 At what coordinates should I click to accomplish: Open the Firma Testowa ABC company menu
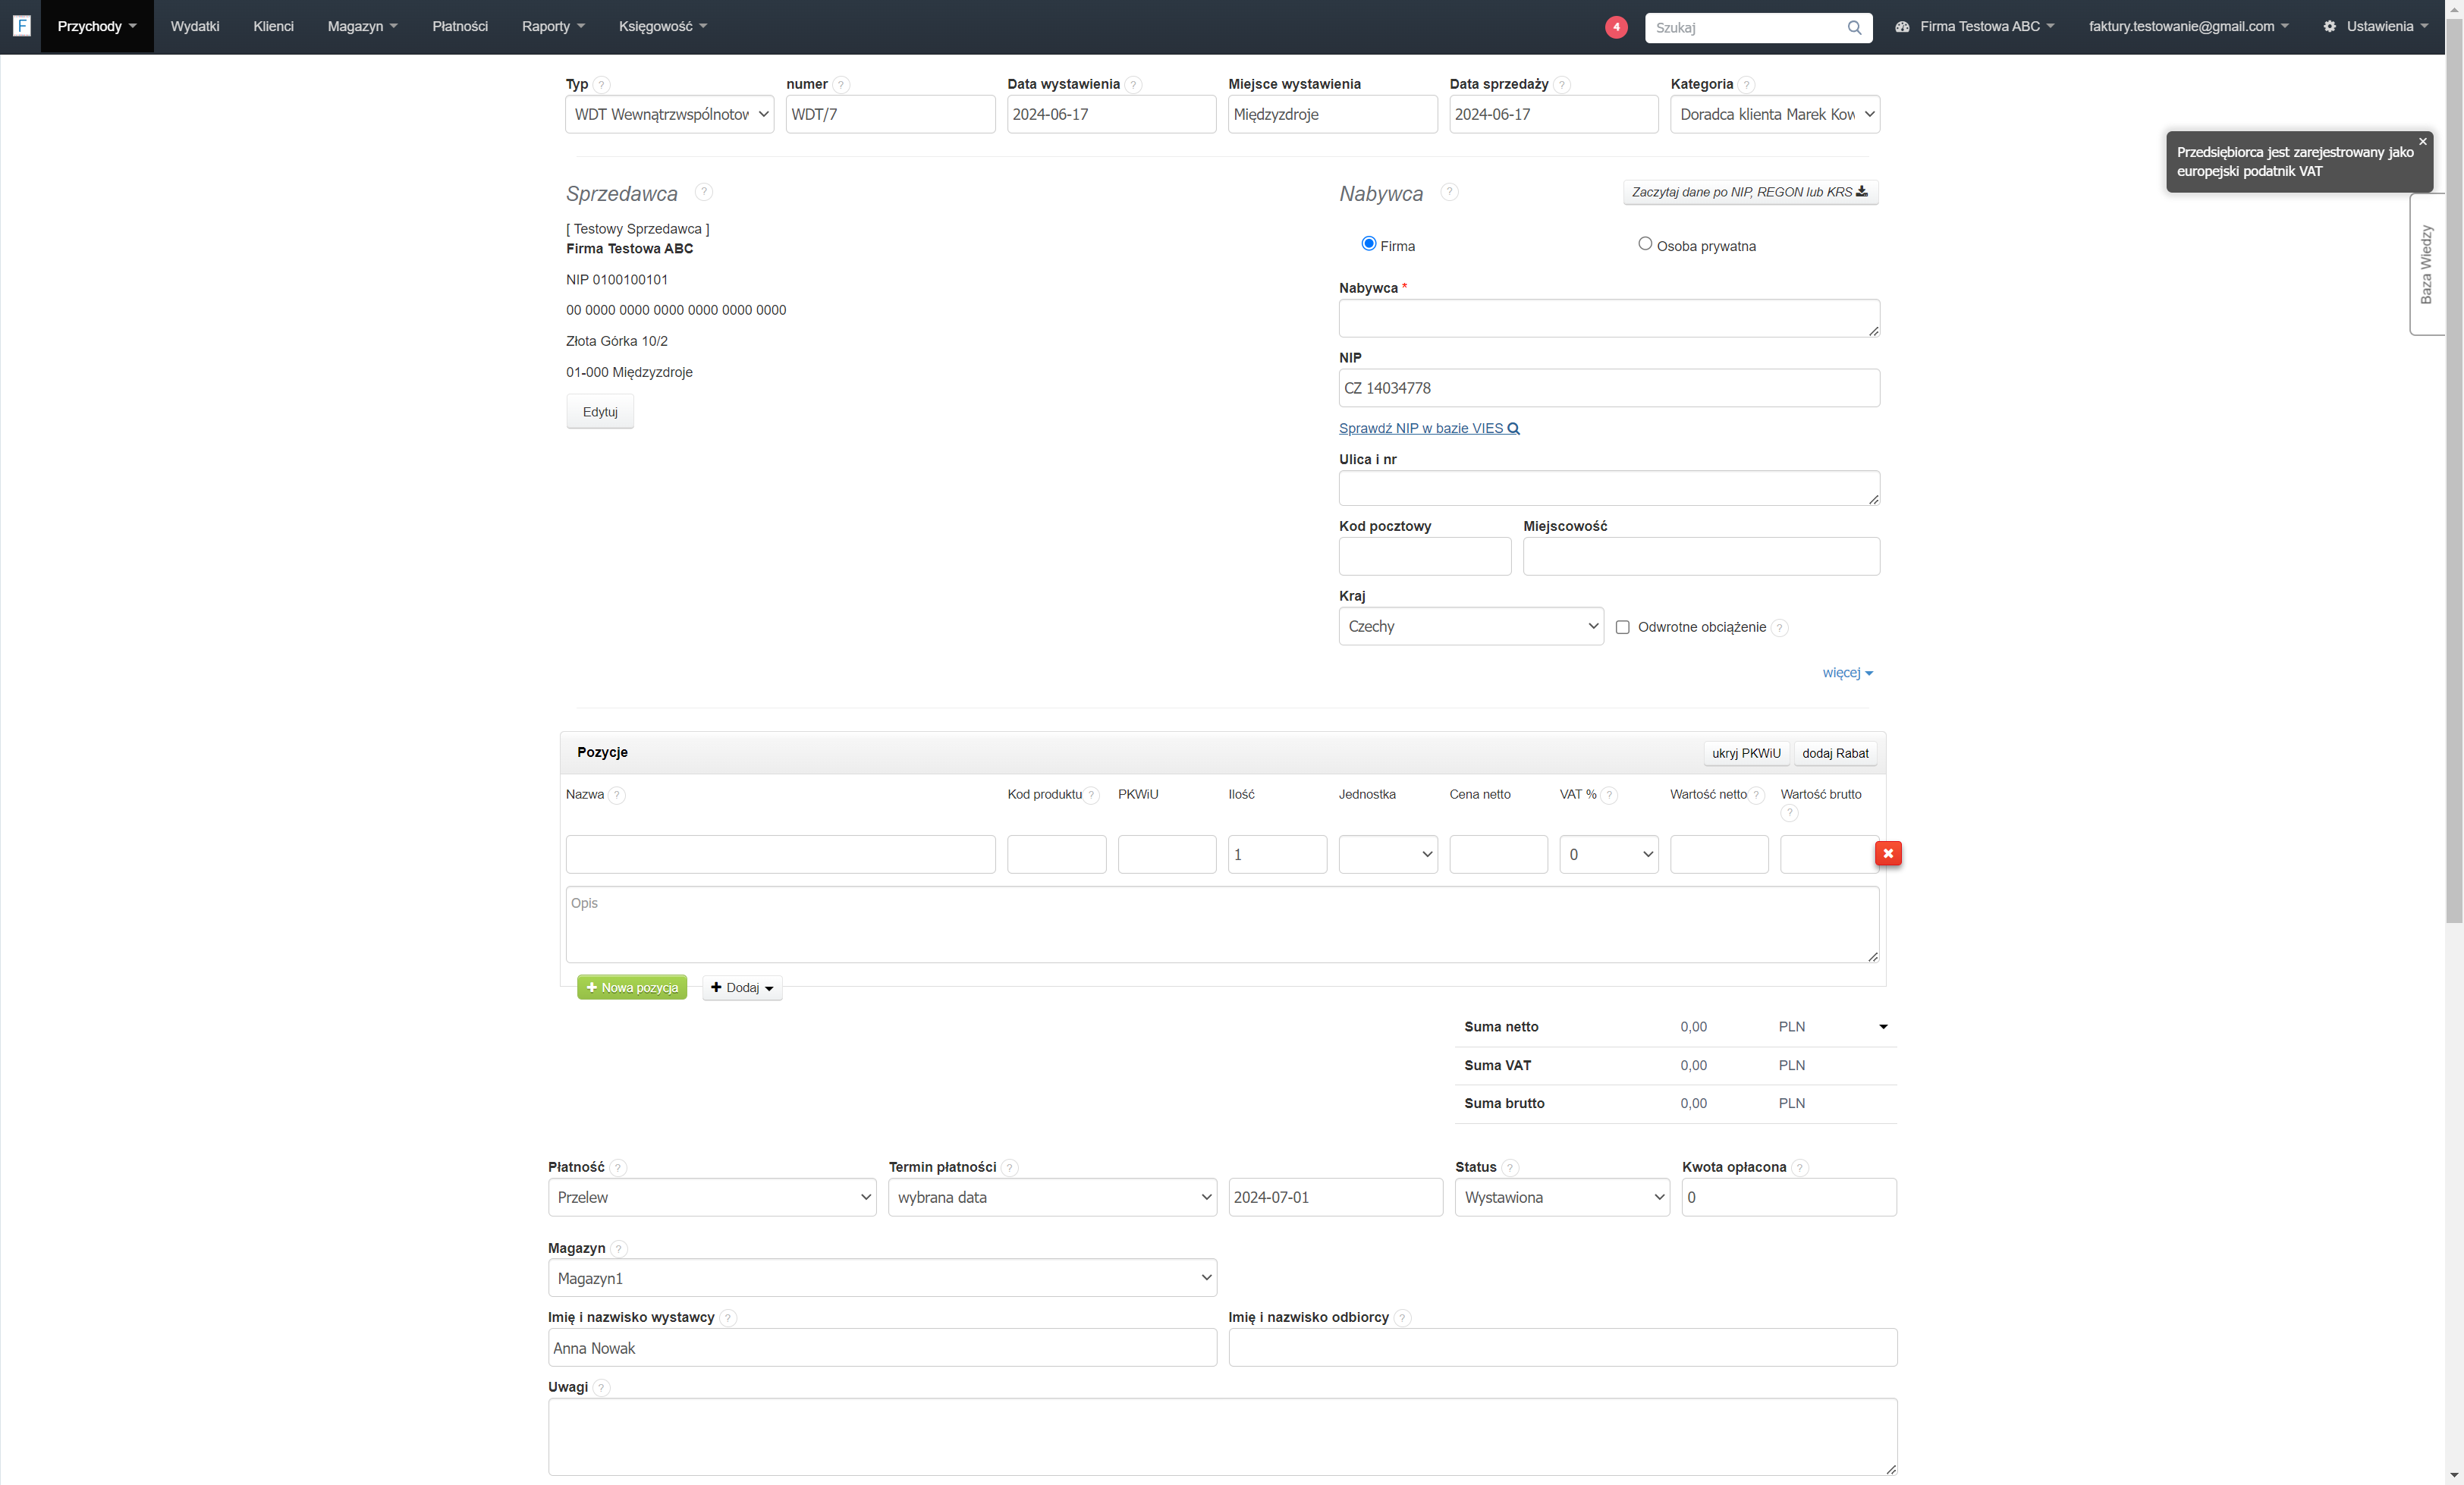pyautogui.click(x=1975, y=26)
